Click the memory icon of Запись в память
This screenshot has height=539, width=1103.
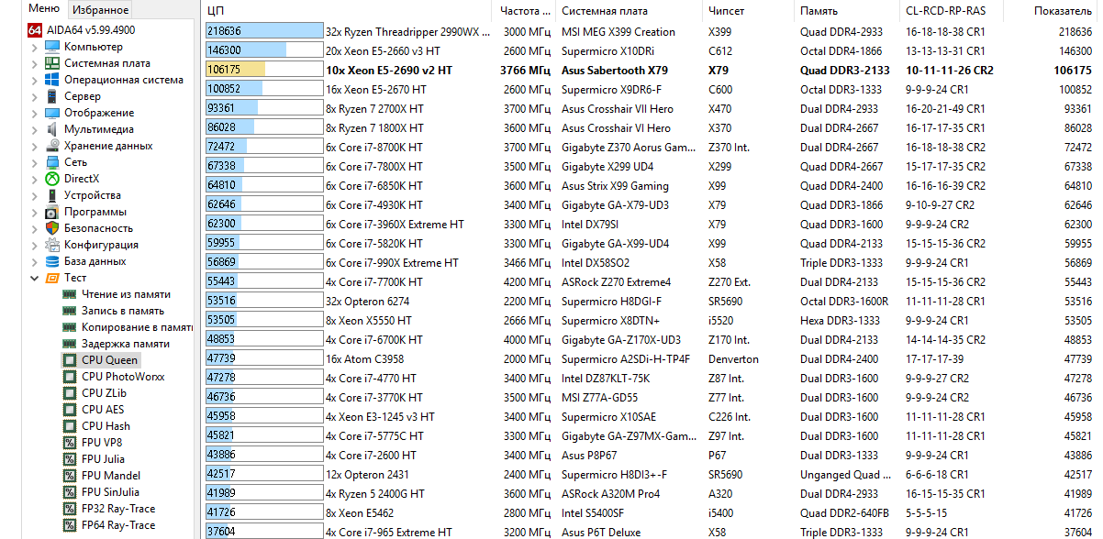pyautogui.click(x=69, y=311)
